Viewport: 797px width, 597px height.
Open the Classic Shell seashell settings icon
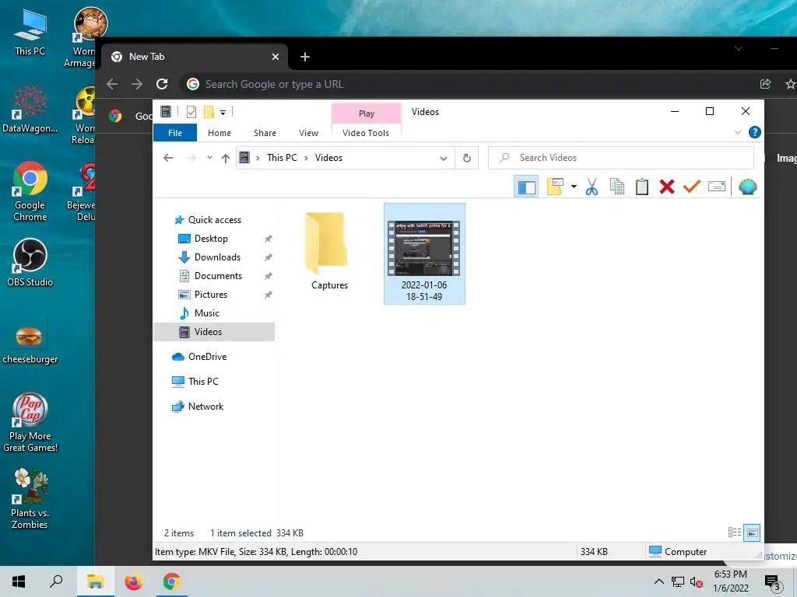coord(748,187)
